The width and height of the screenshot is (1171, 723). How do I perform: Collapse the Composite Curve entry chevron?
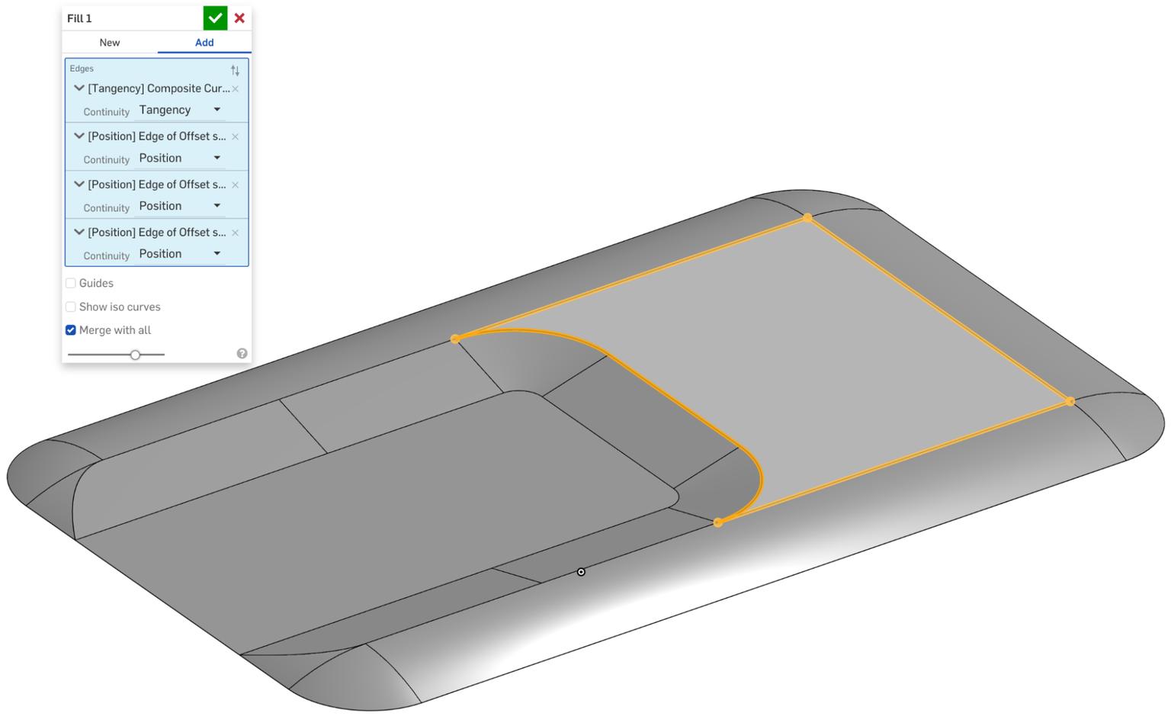click(x=79, y=88)
